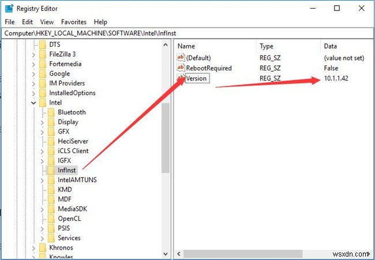Select the MDF folder icon
Screen dimensions: 375x260
(51, 199)
